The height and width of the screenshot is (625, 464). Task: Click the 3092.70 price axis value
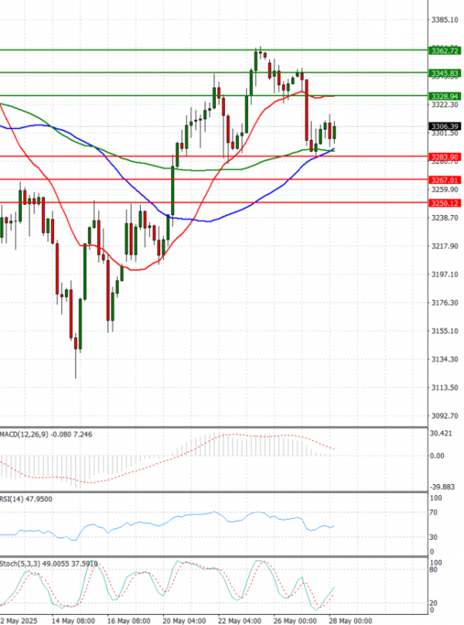[445, 415]
